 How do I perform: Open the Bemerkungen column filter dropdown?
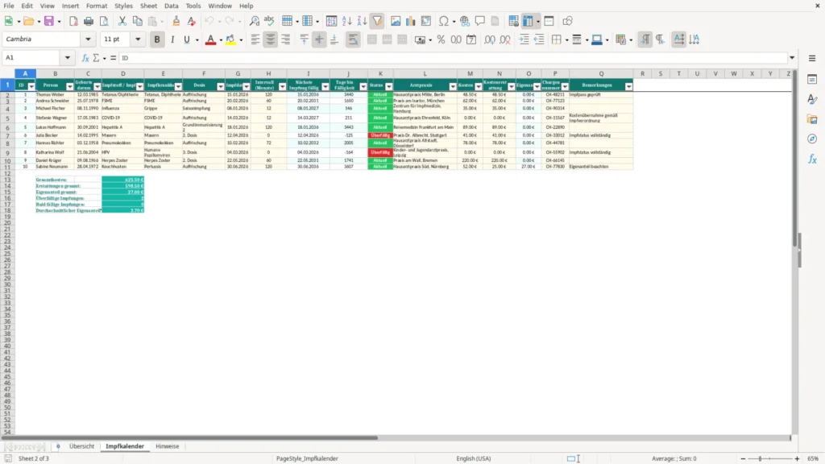tap(628, 86)
